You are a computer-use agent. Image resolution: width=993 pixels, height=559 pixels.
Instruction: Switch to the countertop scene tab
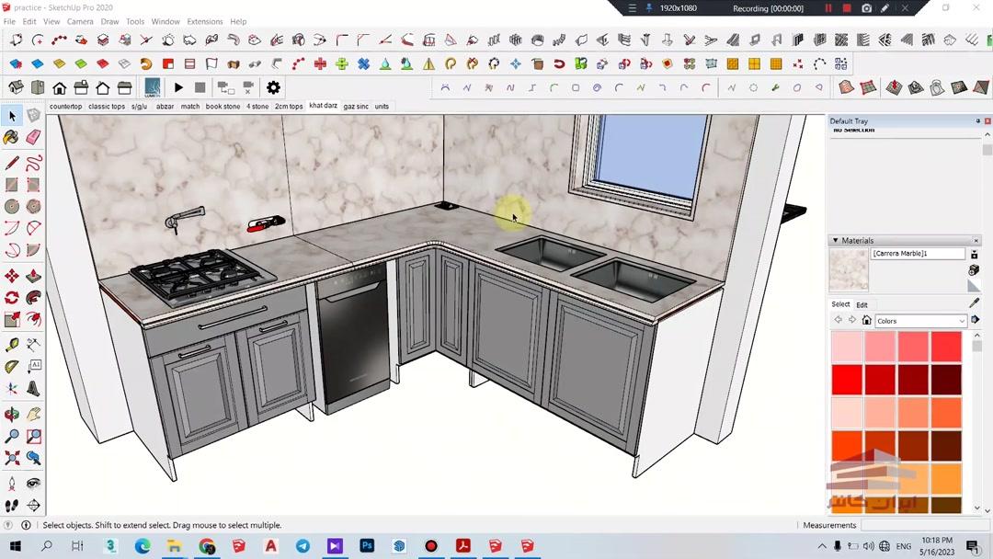(66, 107)
